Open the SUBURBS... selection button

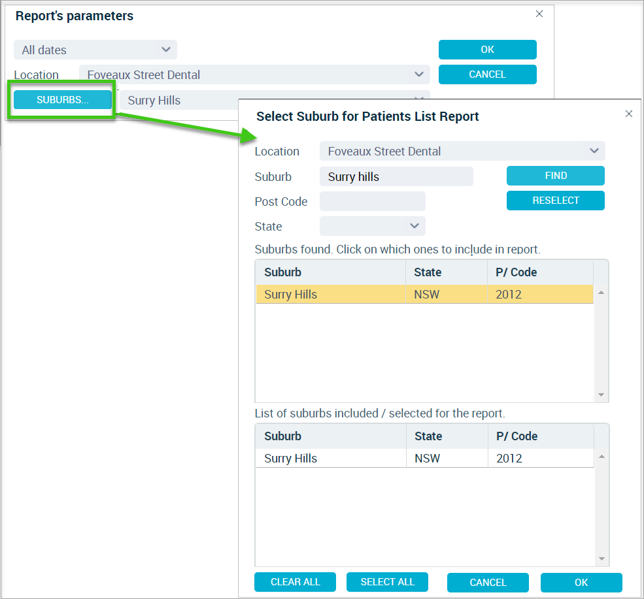(62, 100)
